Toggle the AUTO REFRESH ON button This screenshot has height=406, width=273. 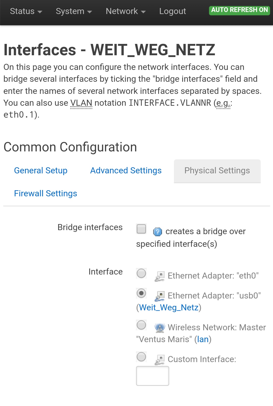(239, 10)
